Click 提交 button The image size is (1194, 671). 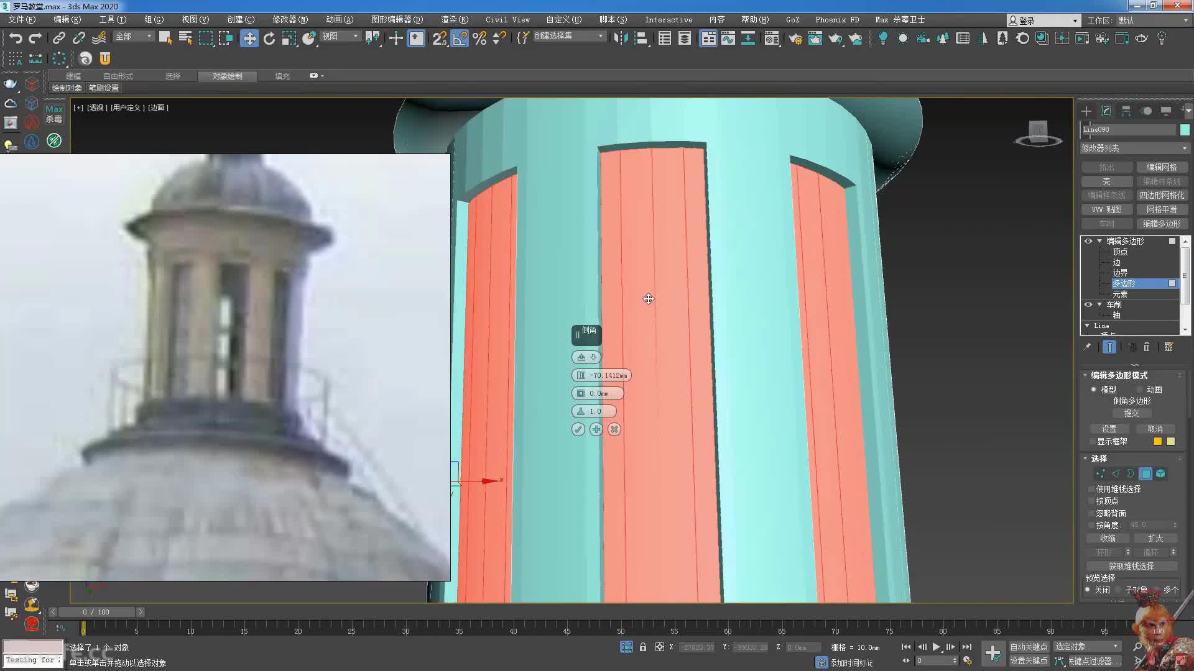tap(1131, 413)
